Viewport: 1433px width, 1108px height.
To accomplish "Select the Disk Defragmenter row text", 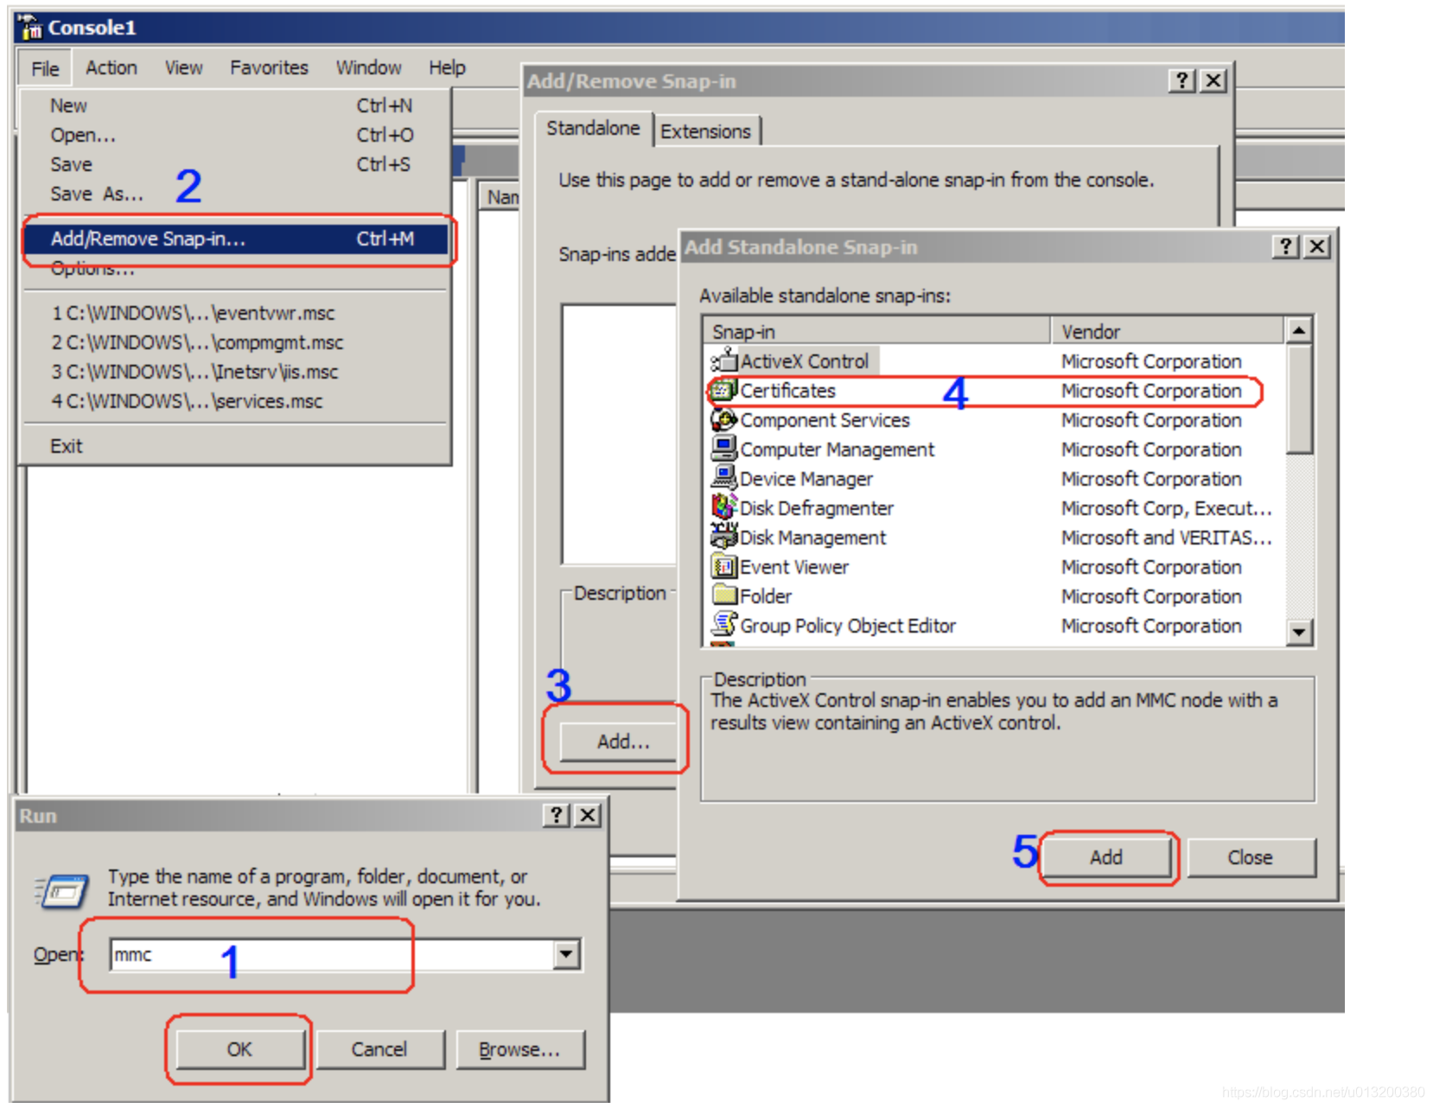I will (x=817, y=508).
